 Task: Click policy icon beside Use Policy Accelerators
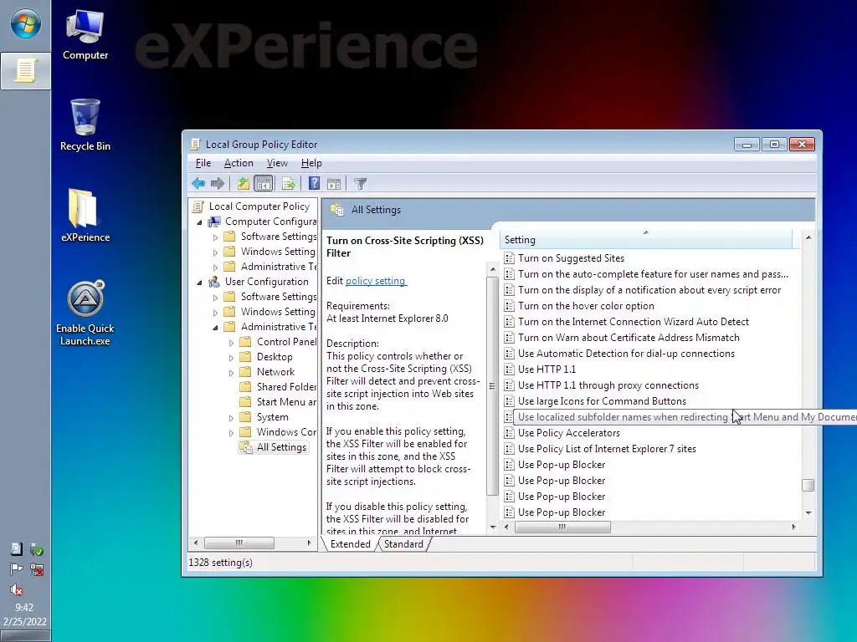509,433
